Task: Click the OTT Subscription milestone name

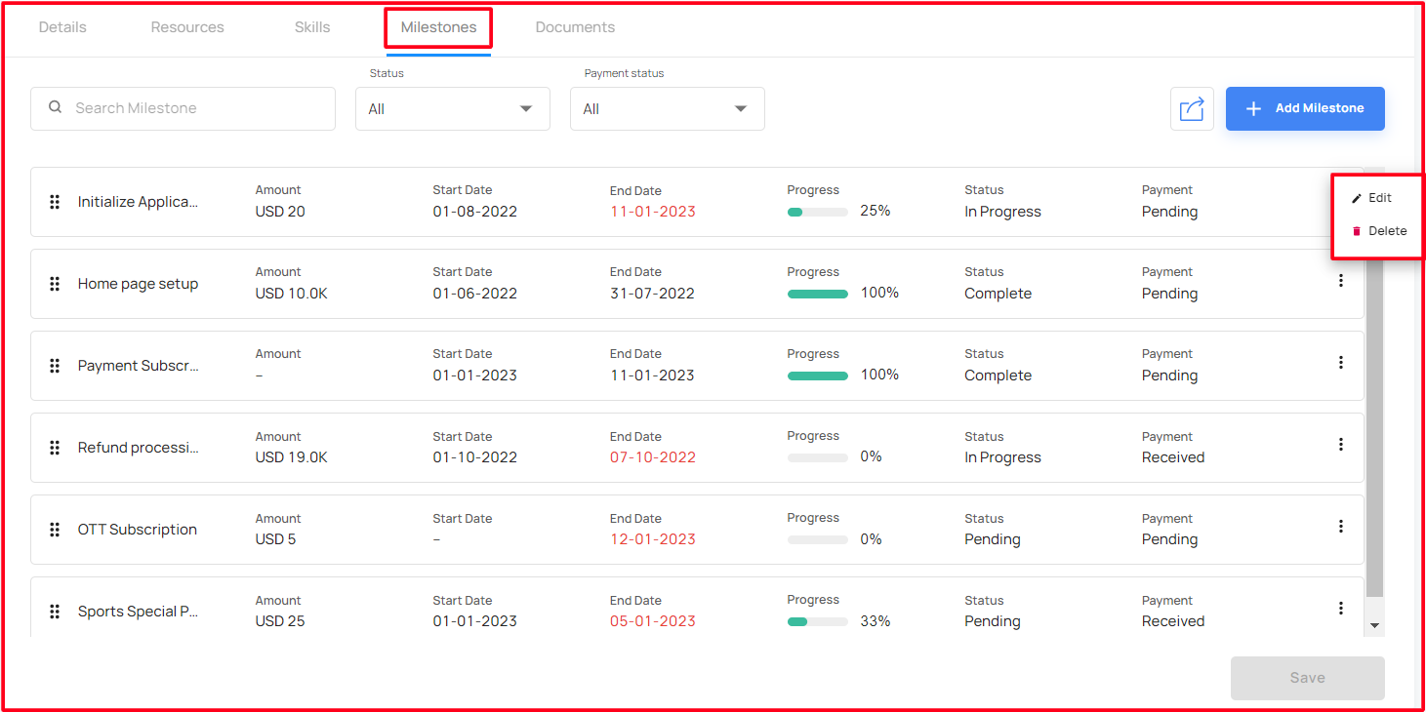Action: pyautogui.click(x=138, y=530)
